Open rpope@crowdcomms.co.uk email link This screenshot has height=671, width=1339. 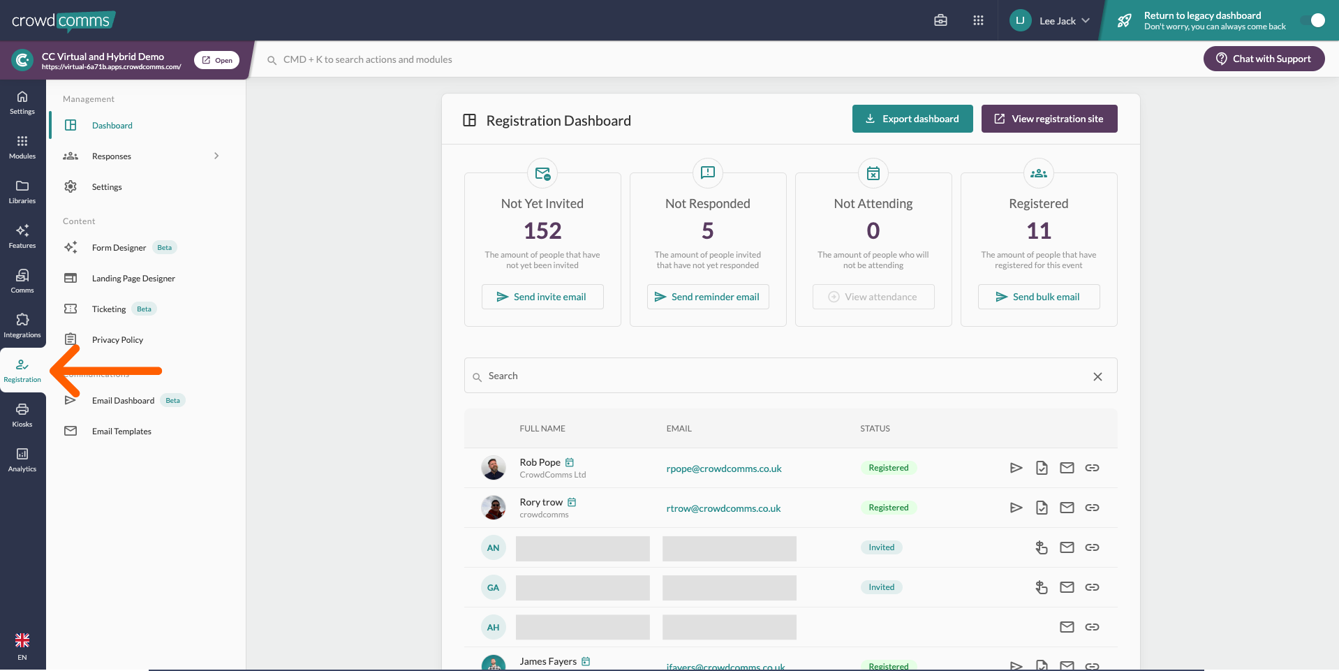(x=723, y=469)
